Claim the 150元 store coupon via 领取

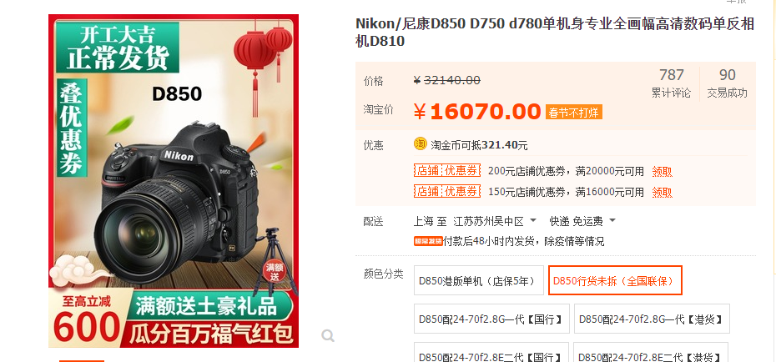click(x=662, y=192)
